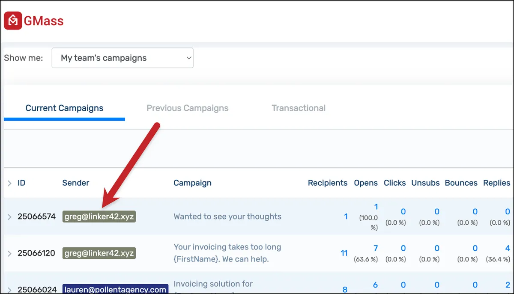Click bounces count 0 for campaign 25066120
This screenshot has height=294, width=514.
[x=475, y=248]
